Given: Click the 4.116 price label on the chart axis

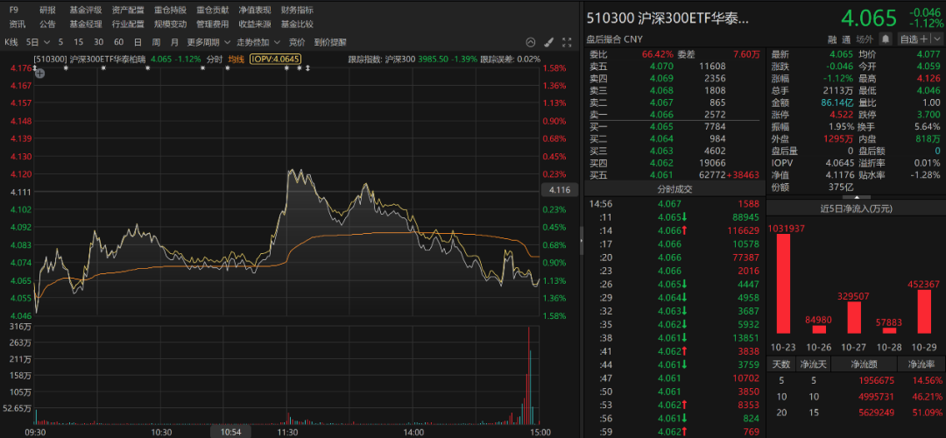Looking at the screenshot, I should 560,190.
